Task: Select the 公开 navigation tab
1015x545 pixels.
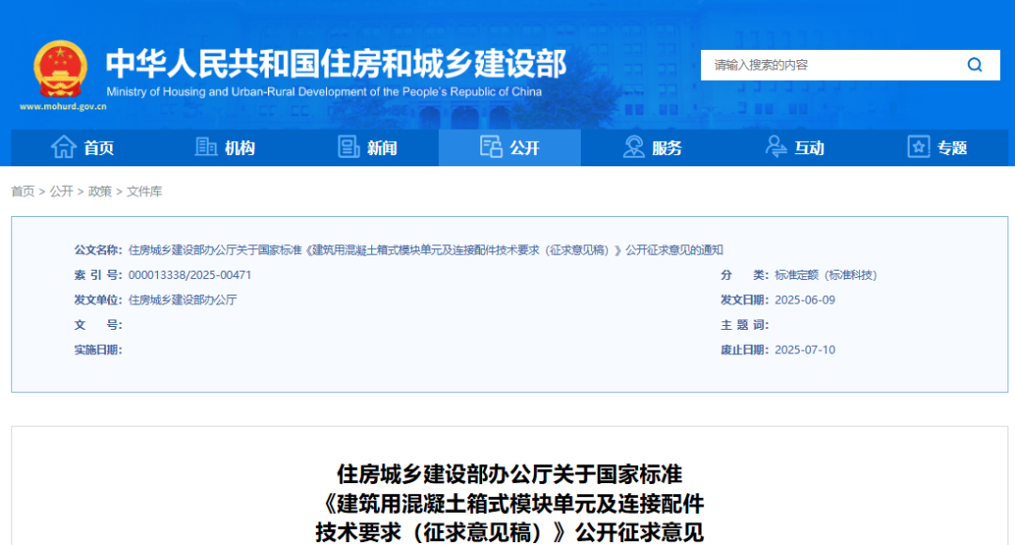Action: click(509, 148)
